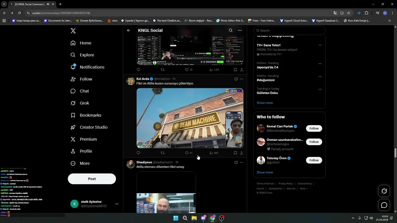Viewport: 397px width, 223px height.
Task: Open Shadiyeee's profile avatar
Action: (x=131, y=164)
